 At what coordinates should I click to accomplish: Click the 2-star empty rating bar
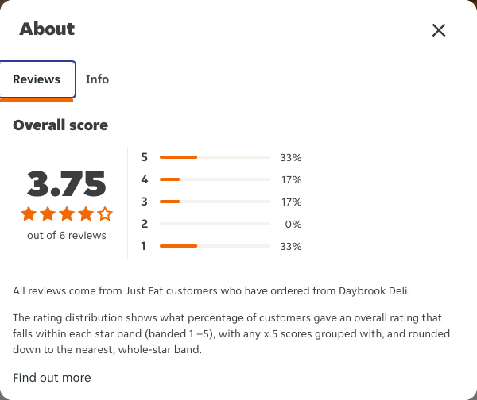click(x=215, y=224)
